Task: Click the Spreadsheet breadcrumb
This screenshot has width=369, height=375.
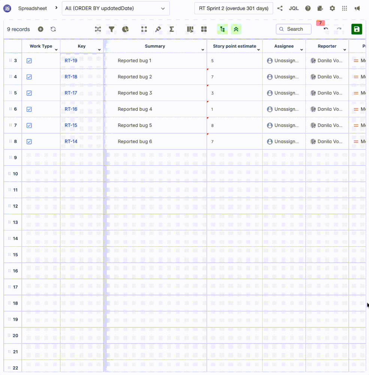Action: pos(33,8)
